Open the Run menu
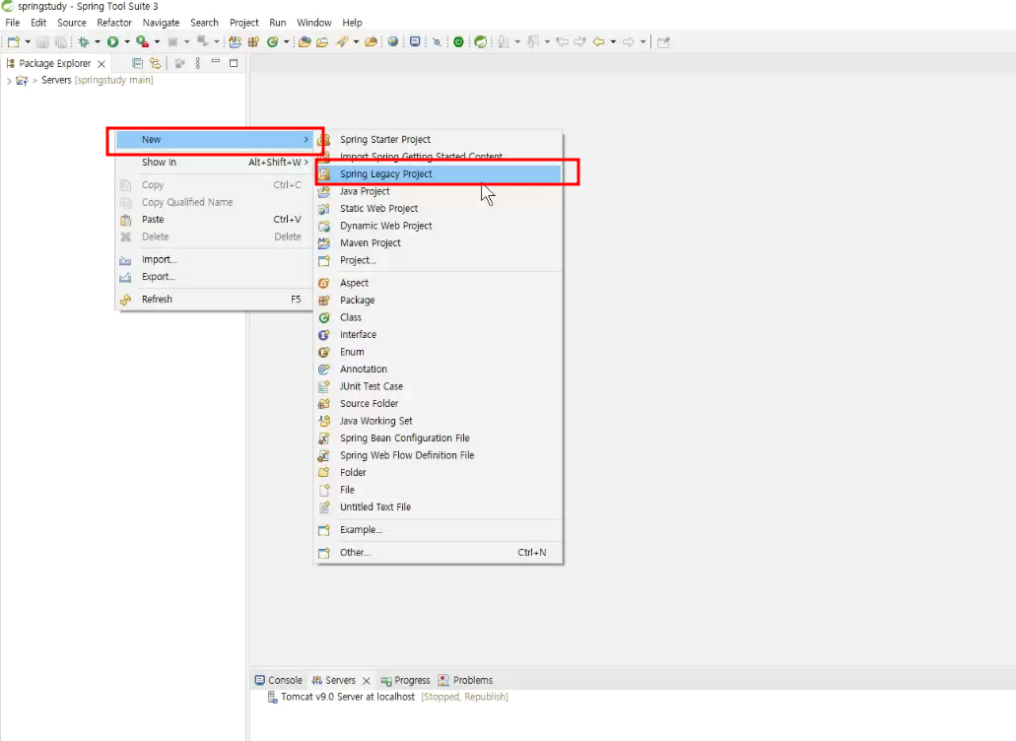Screen dimensions: 1016x741 tap(277, 23)
